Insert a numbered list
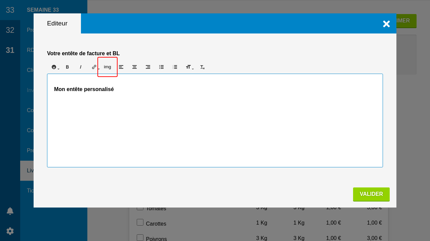The image size is (430, 241). point(175,67)
